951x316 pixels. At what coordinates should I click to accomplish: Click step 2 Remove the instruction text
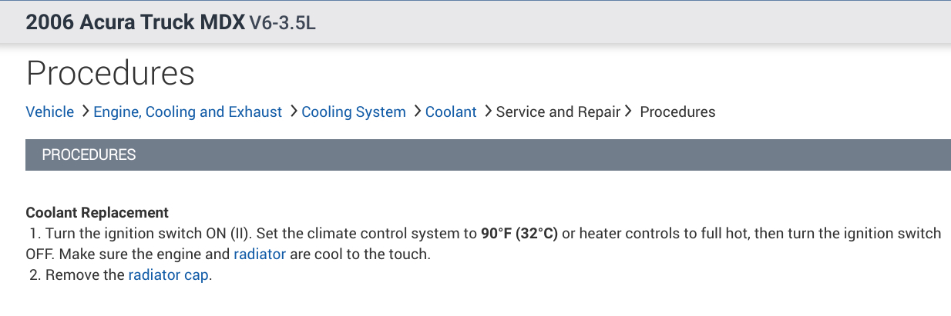tap(85, 275)
